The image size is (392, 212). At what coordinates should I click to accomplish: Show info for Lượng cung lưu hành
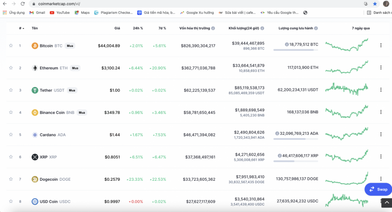(316, 28)
